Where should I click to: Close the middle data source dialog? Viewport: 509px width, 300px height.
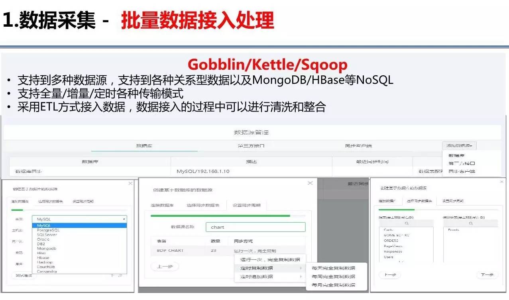click(310, 183)
